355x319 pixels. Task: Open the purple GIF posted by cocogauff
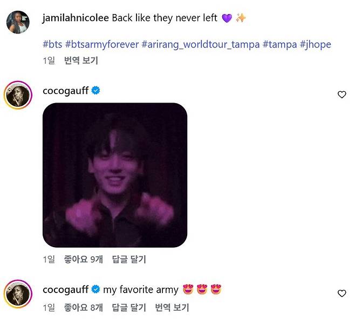(x=115, y=175)
